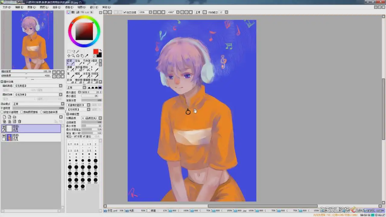Open the zoom percentage 100% dropdown

(150, 12)
